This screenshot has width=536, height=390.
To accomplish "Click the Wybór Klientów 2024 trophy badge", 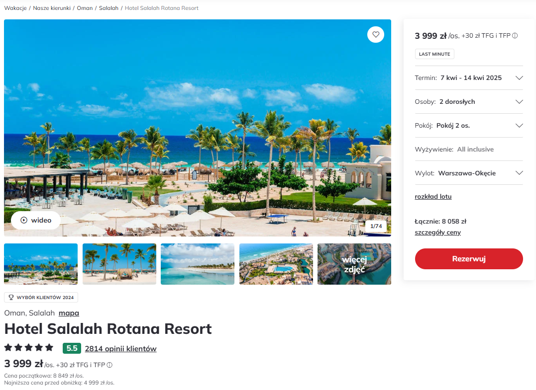I will pos(41,297).
